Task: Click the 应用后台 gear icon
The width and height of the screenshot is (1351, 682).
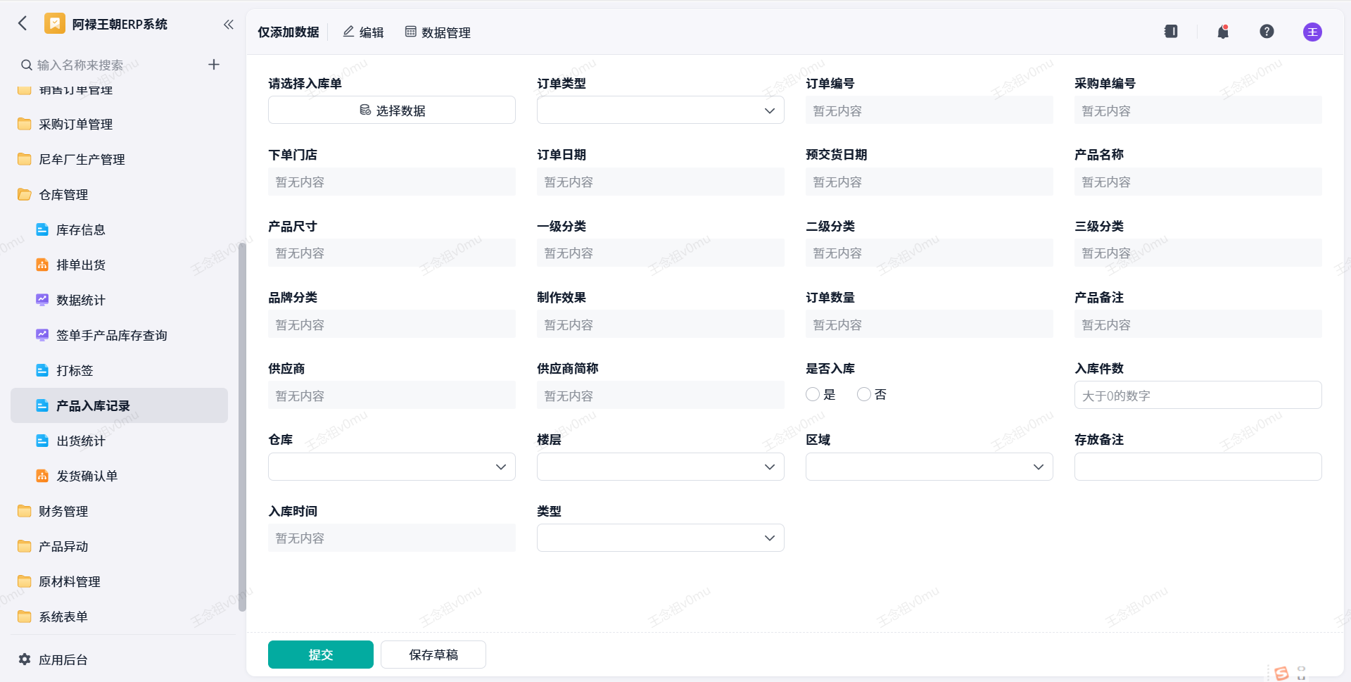Action: point(25,659)
